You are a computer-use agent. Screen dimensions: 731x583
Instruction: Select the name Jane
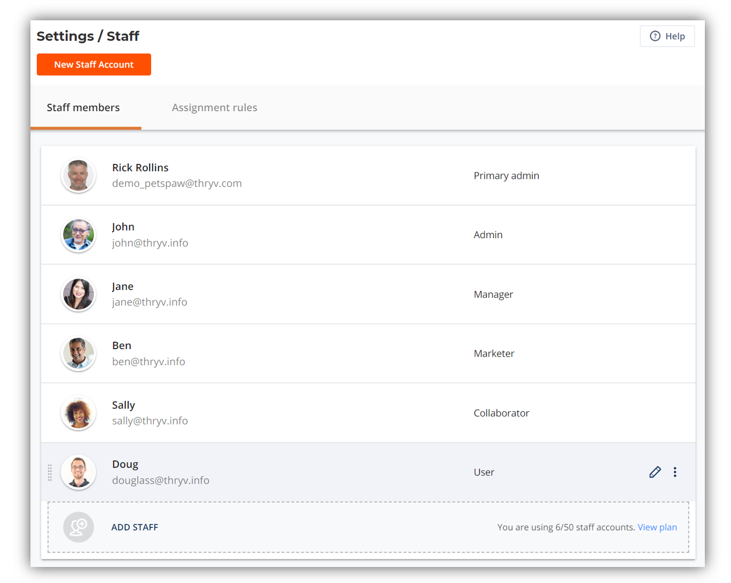[x=123, y=287]
